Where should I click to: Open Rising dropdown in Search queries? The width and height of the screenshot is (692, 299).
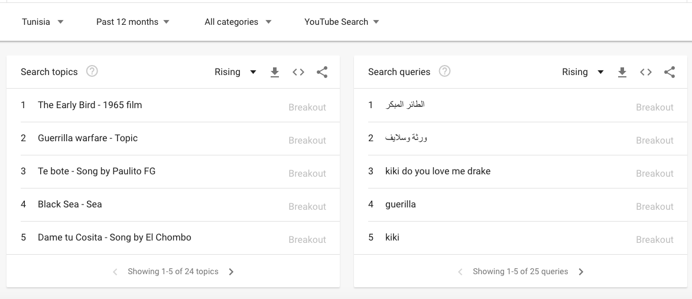click(583, 72)
